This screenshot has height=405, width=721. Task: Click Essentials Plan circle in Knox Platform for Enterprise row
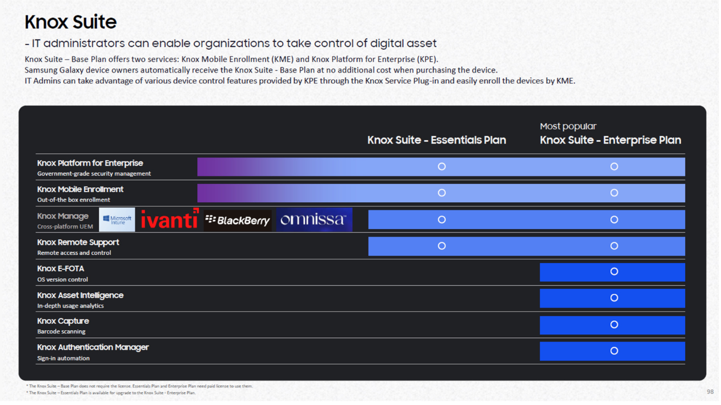[441, 167]
